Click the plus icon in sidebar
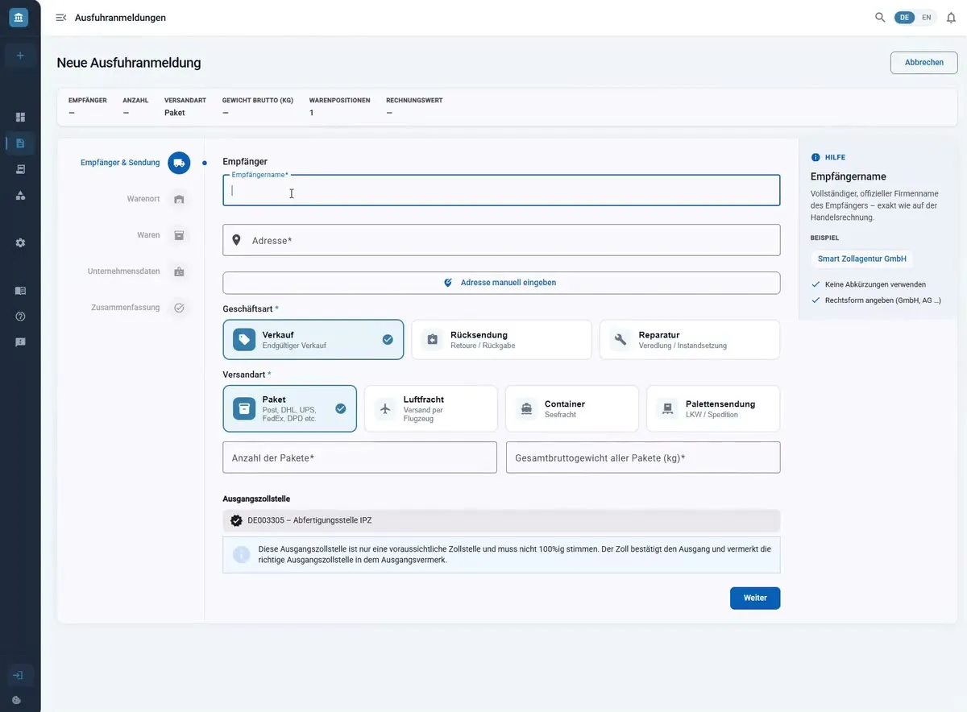The height and width of the screenshot is (712, 967). [x=20, y=56]
